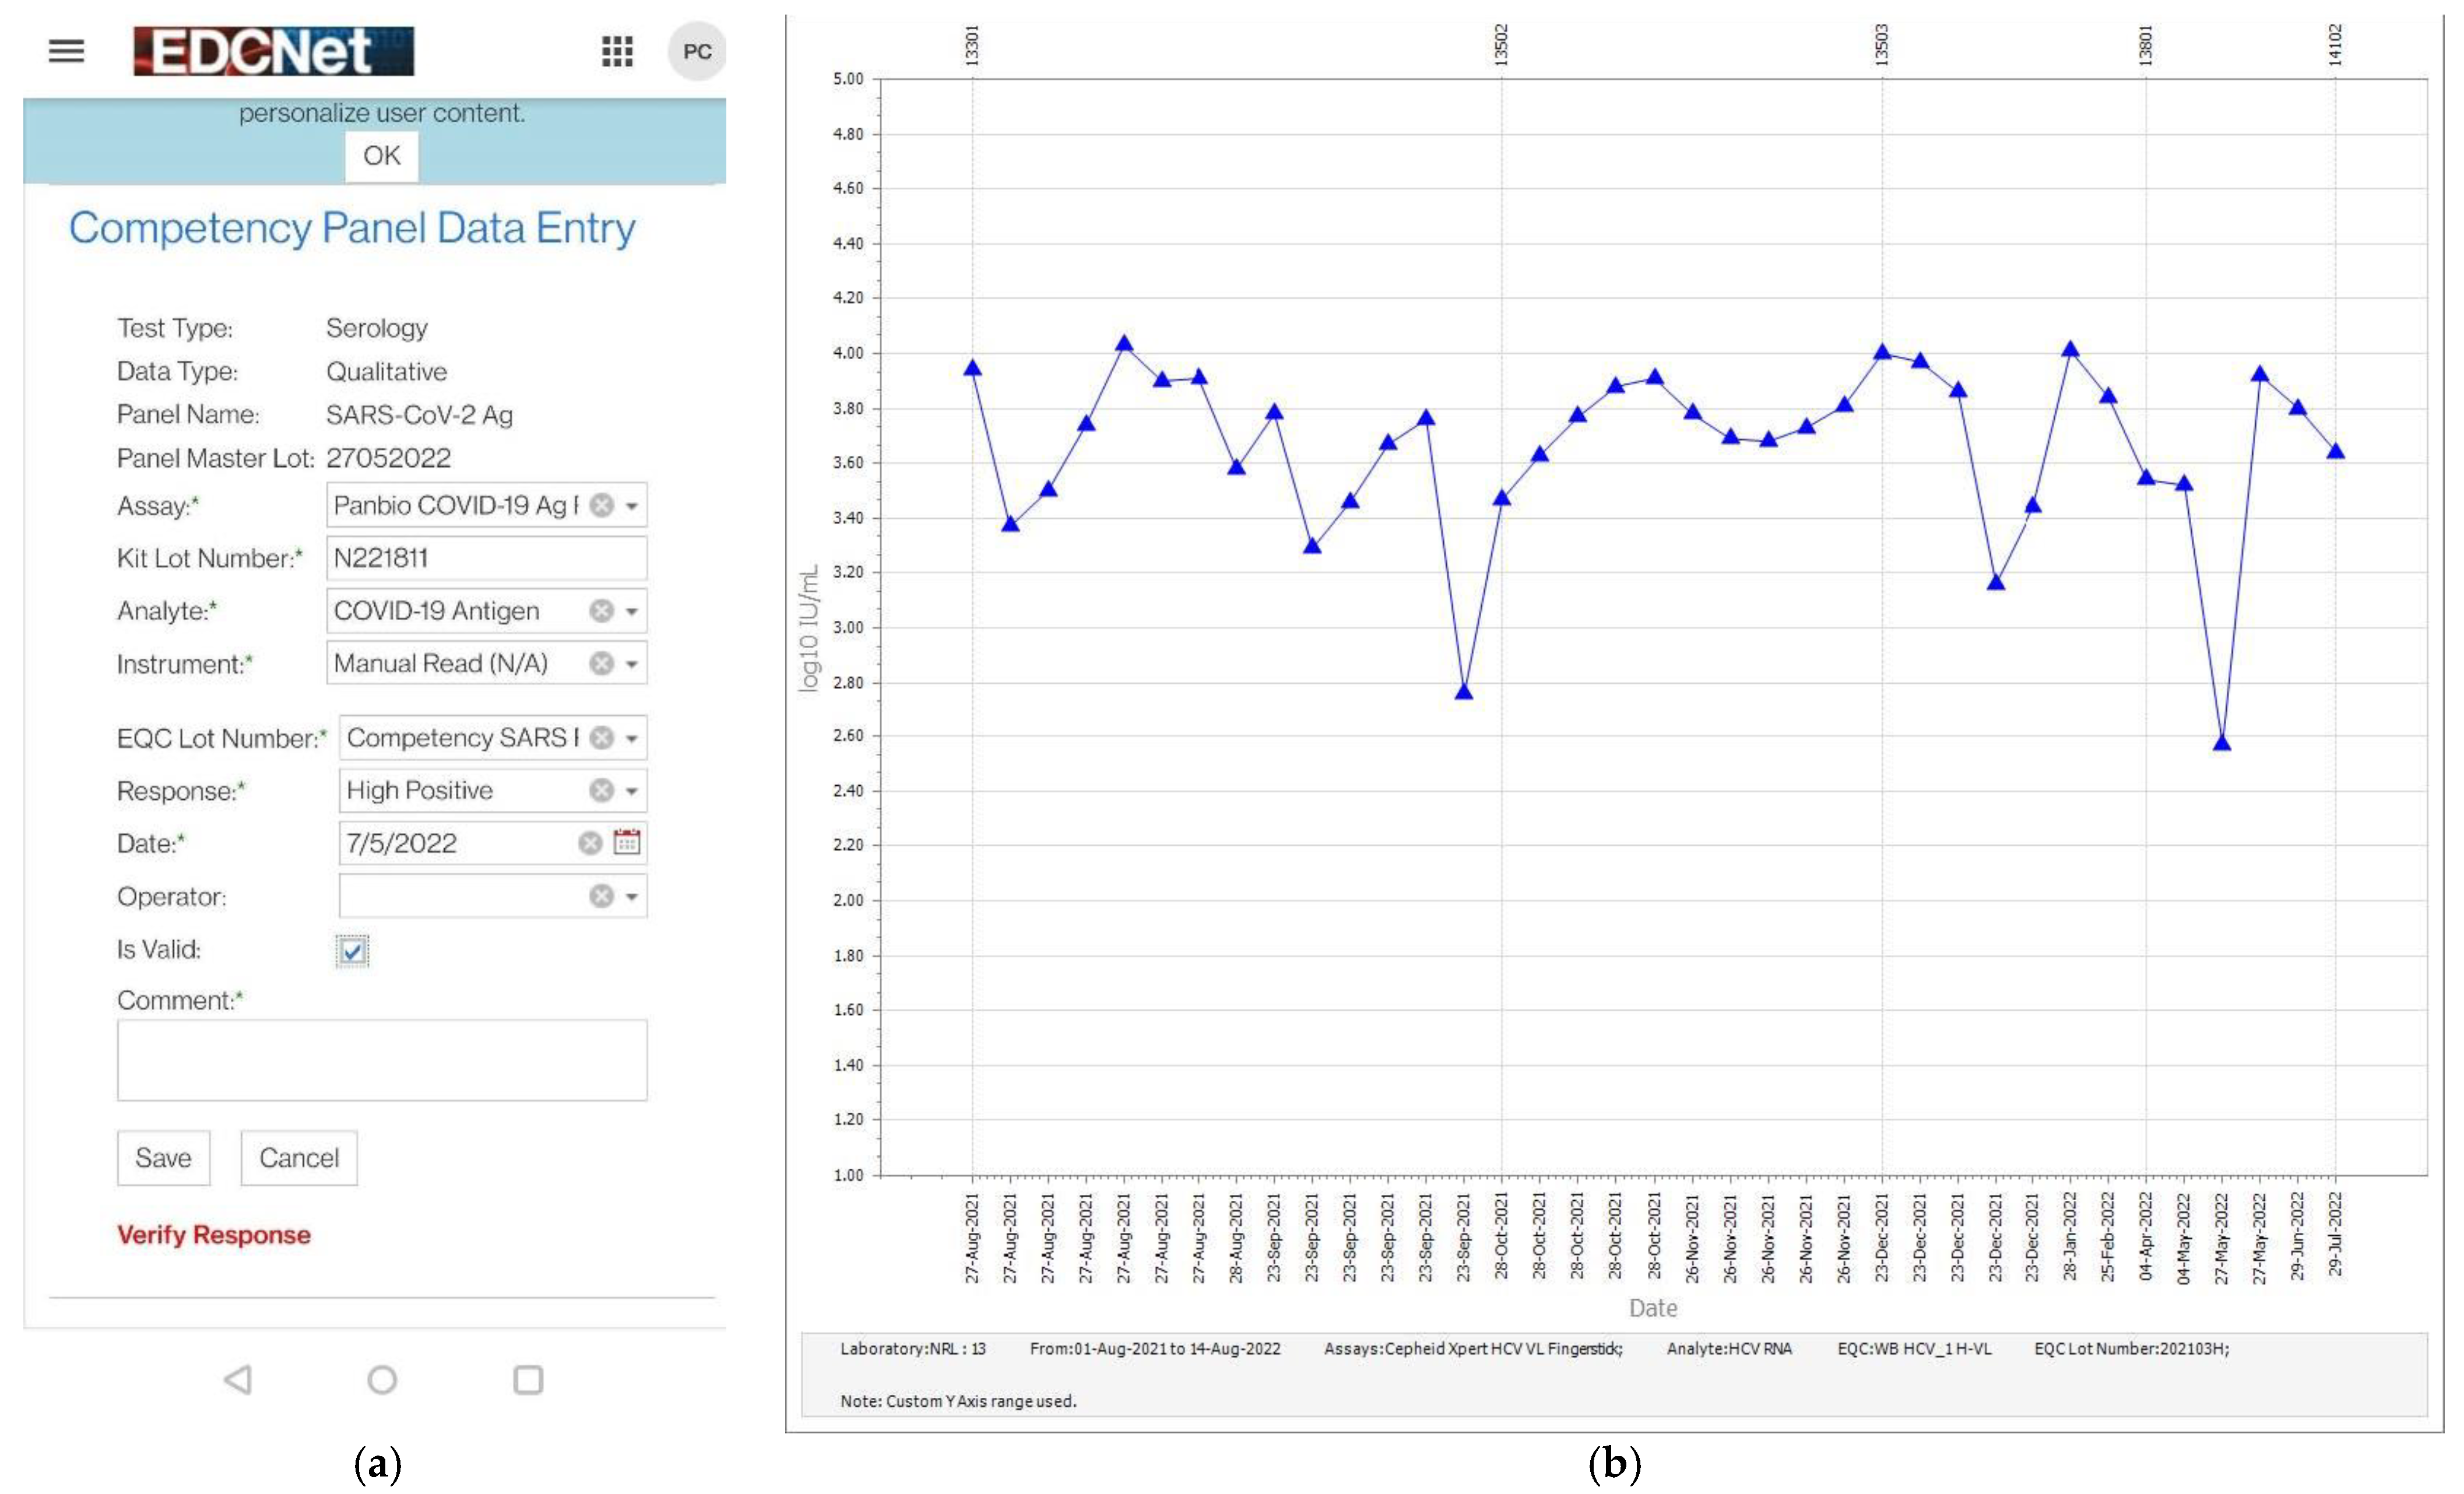Open the hamburger navigation menu
2464x1494 pixels.
(66, 50)
